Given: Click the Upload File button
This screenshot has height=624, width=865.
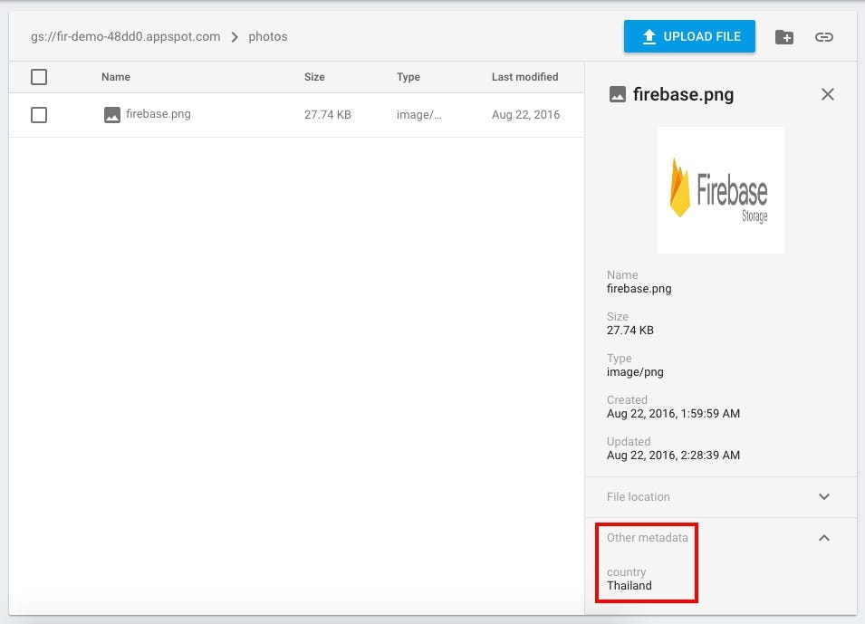Looking at the screenshot, I should point(689,36).
